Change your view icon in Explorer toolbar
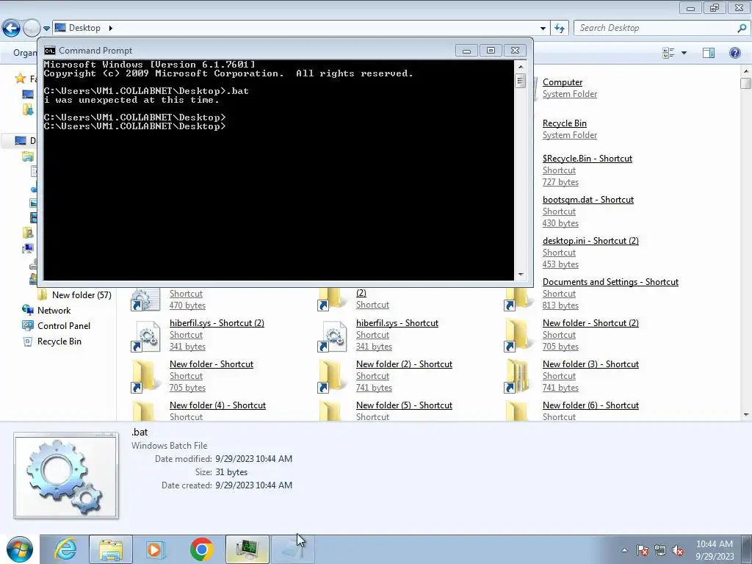 coord(668,53)
